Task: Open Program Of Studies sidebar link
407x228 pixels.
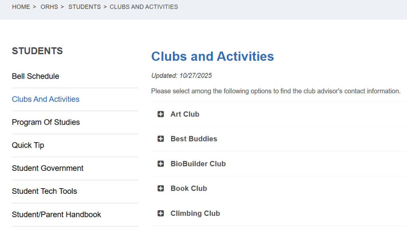Action: [x=46, y=122]
